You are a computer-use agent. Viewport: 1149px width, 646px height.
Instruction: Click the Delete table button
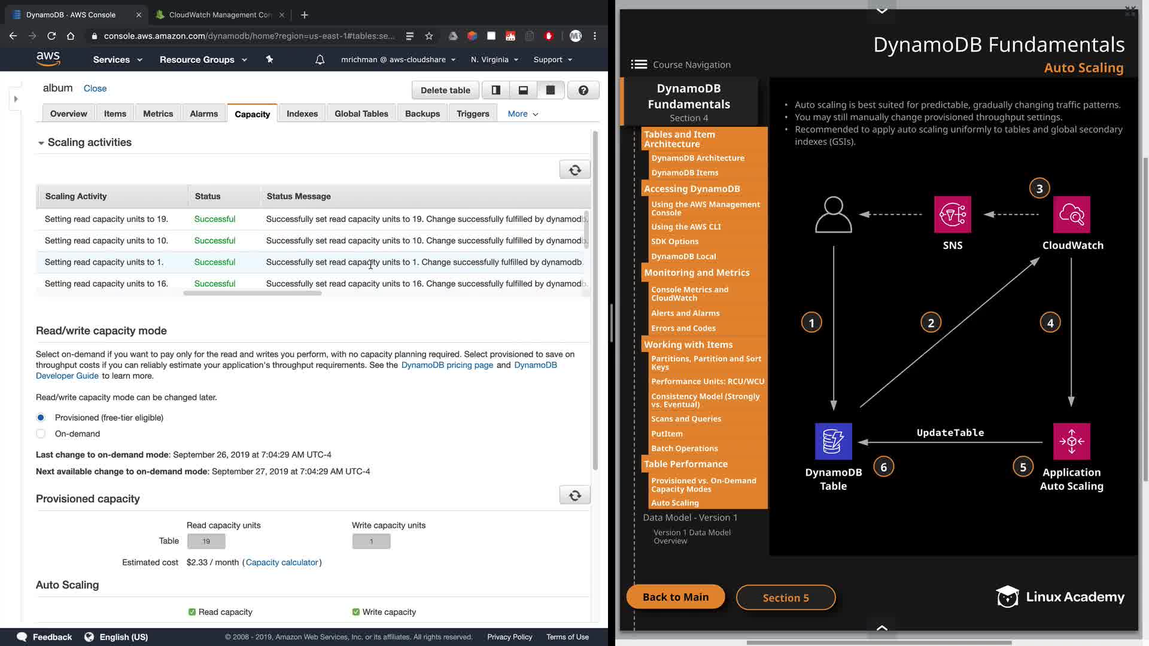(445, 90)
